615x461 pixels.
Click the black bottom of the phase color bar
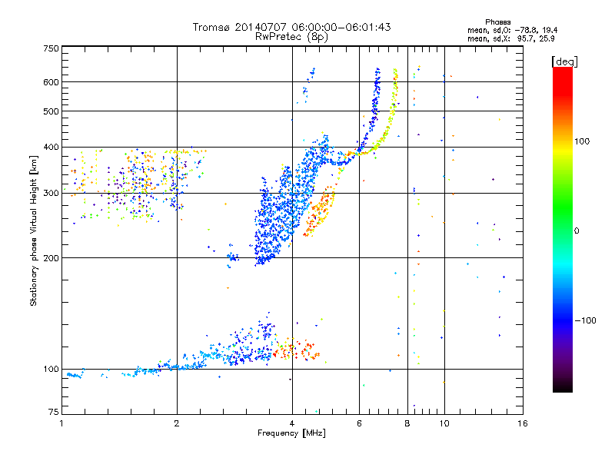[x=563, y=386]
